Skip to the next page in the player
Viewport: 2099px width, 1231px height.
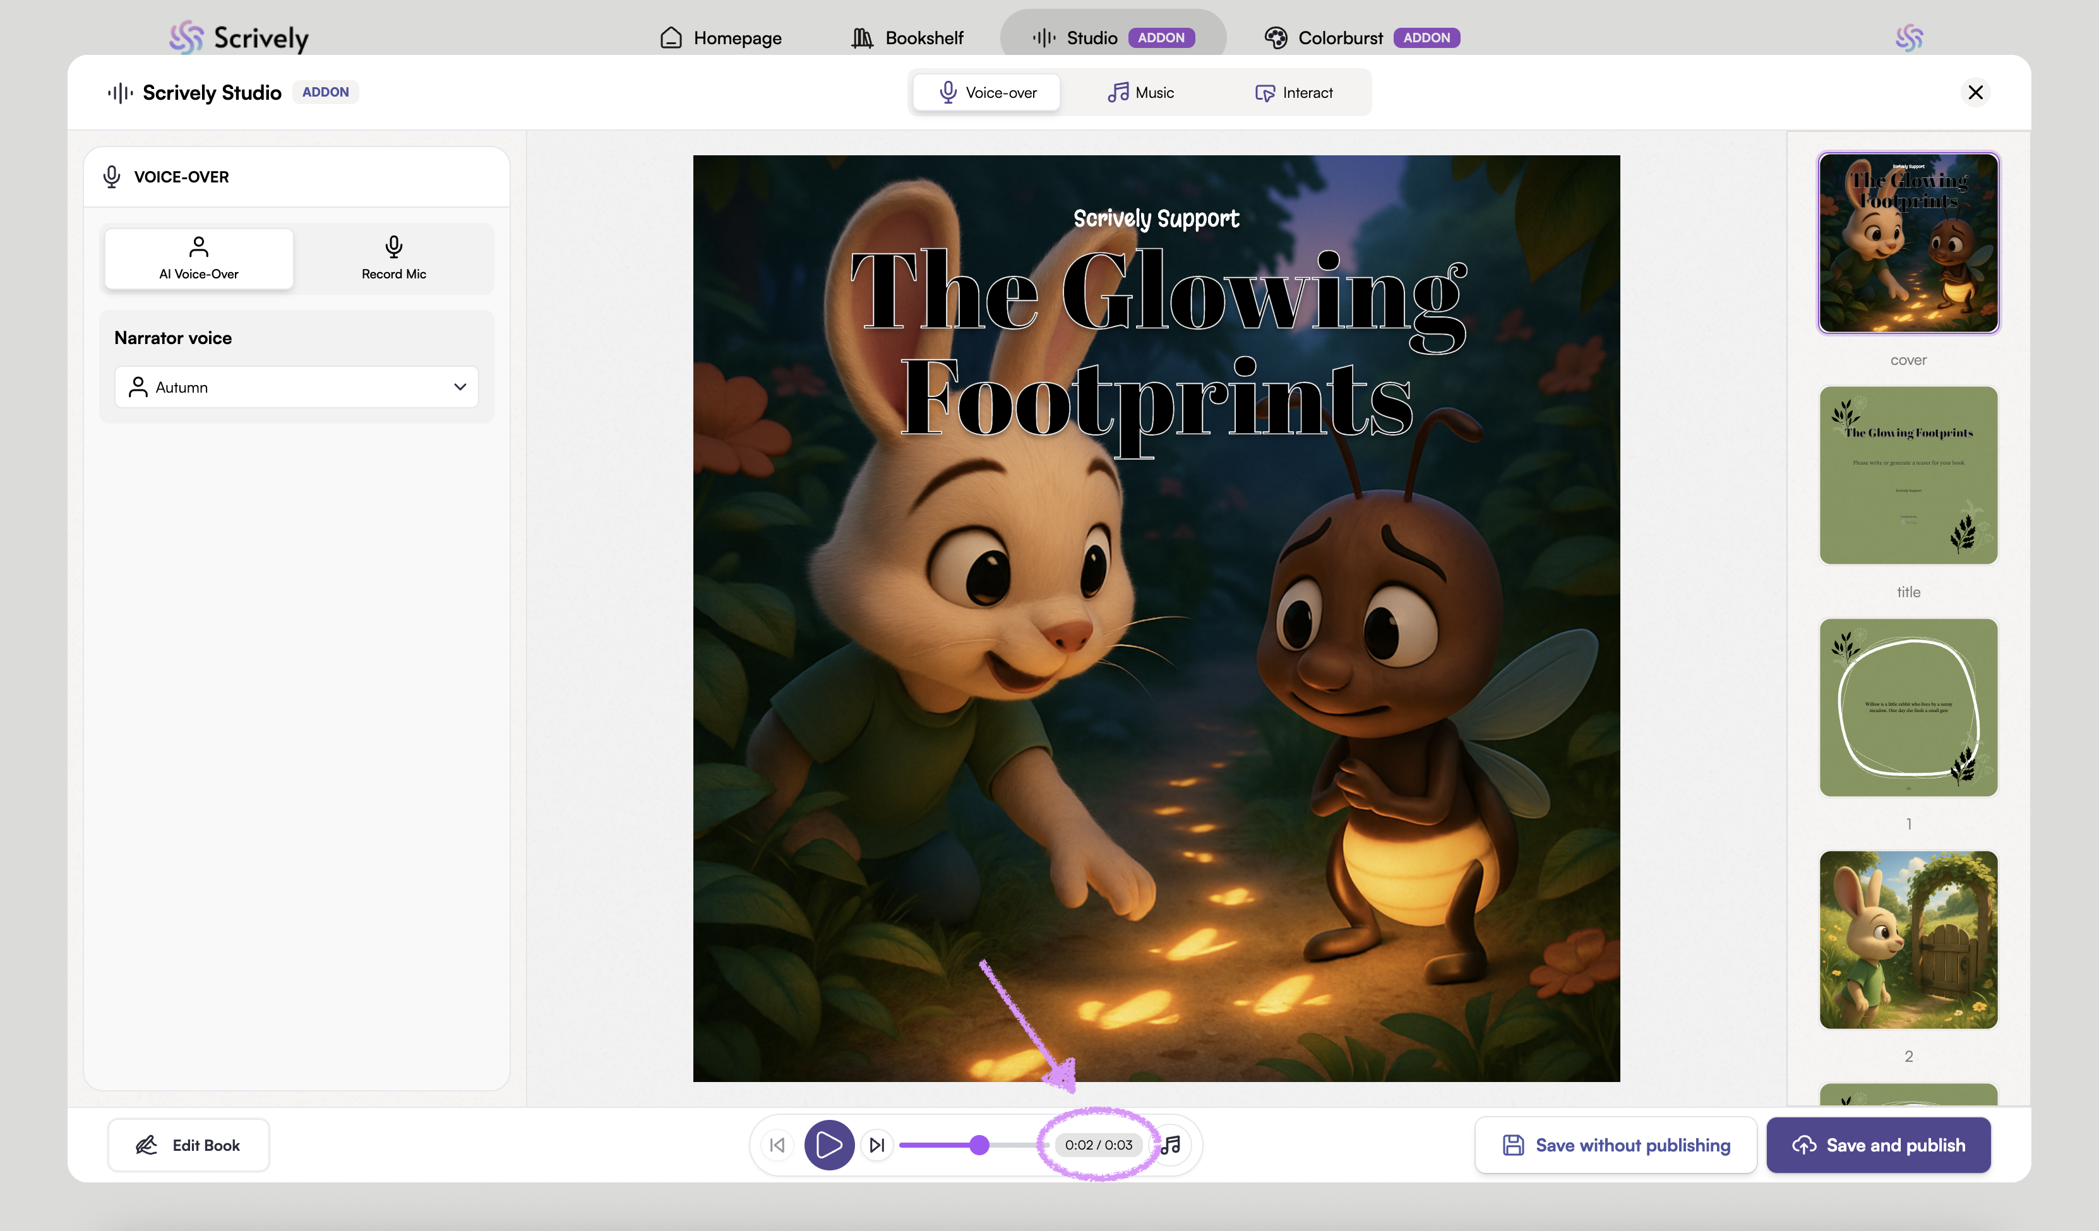pos(877,1145)
